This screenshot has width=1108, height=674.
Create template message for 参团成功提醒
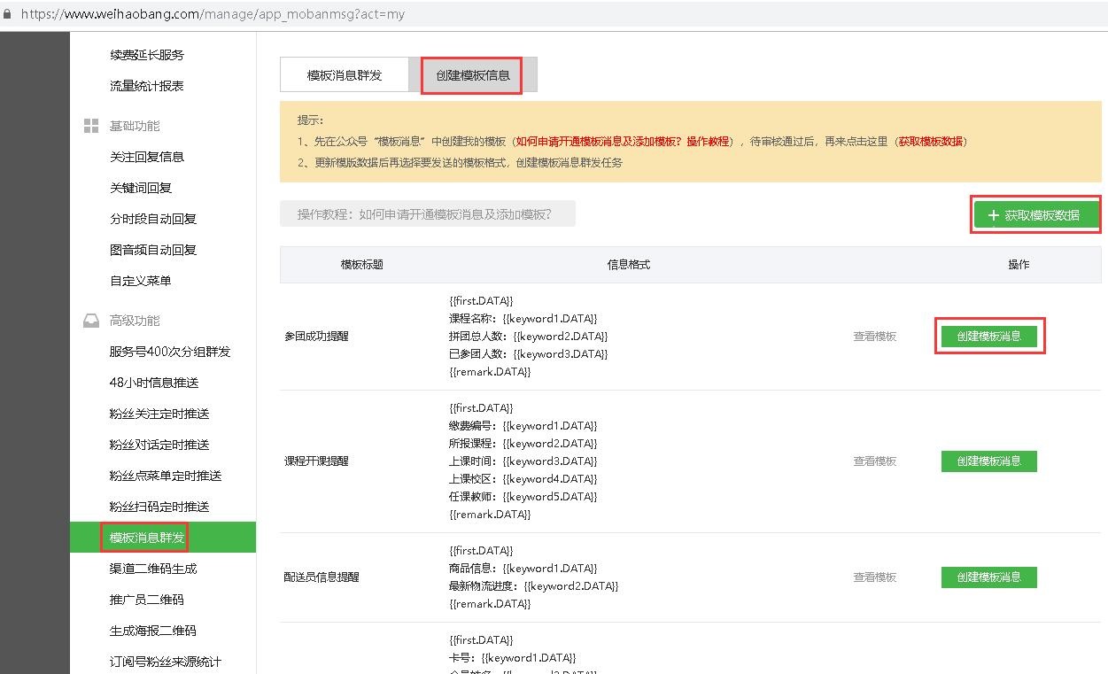pyautogui.click(x=988, y=337)
